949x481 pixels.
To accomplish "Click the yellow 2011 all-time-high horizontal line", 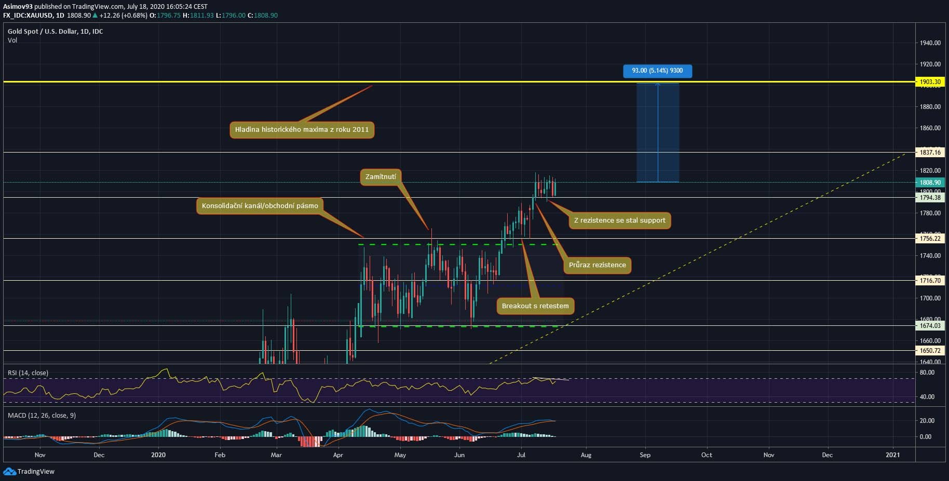I will click(x=459, y=82).
